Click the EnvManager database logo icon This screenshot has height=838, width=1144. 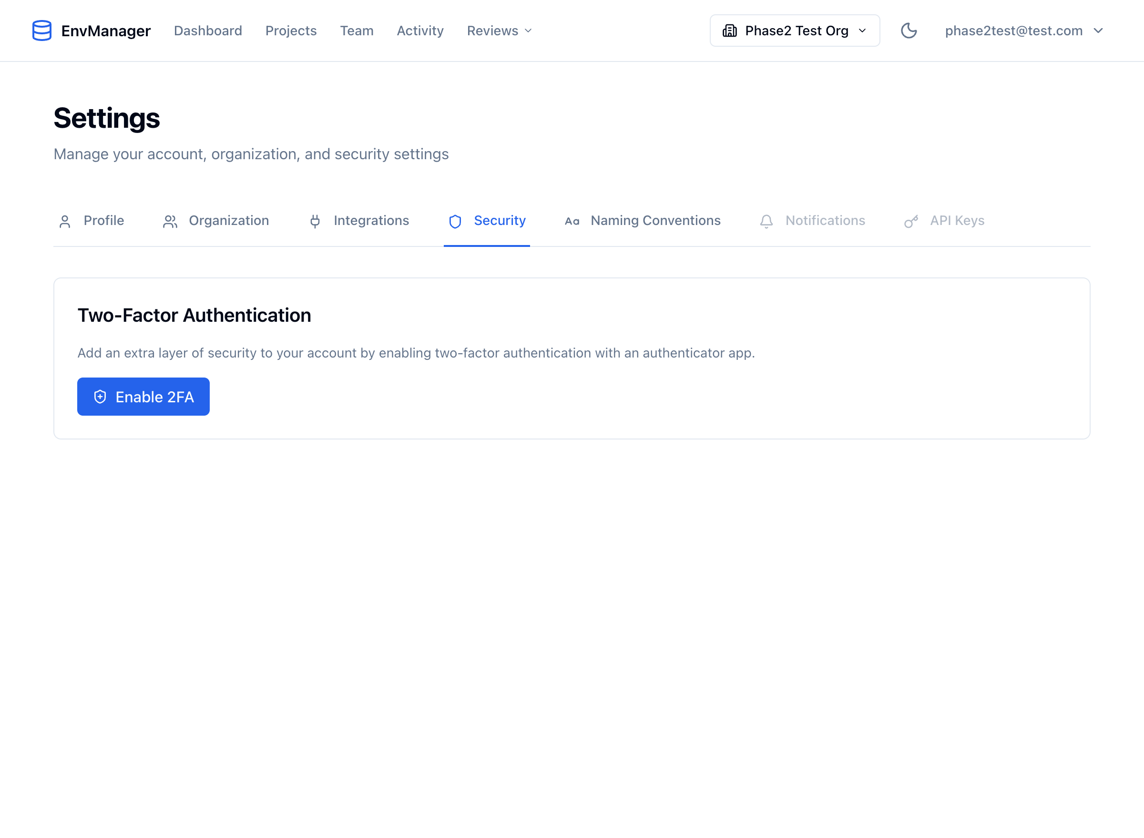(42, 31)
